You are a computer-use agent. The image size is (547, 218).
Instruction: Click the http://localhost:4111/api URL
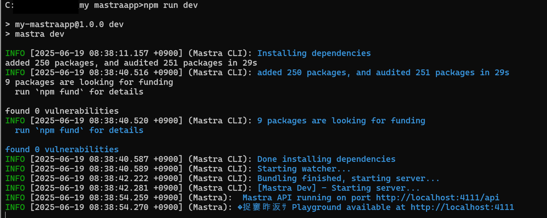437,198
